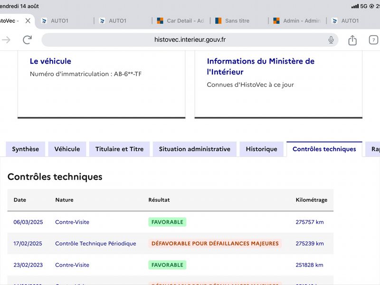Open the Historique tab

point(262,149)
